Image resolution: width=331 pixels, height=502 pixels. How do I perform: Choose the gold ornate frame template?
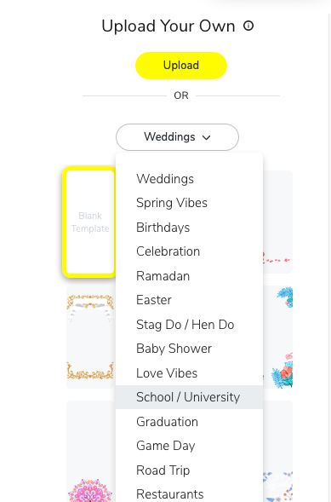[90, 337]
